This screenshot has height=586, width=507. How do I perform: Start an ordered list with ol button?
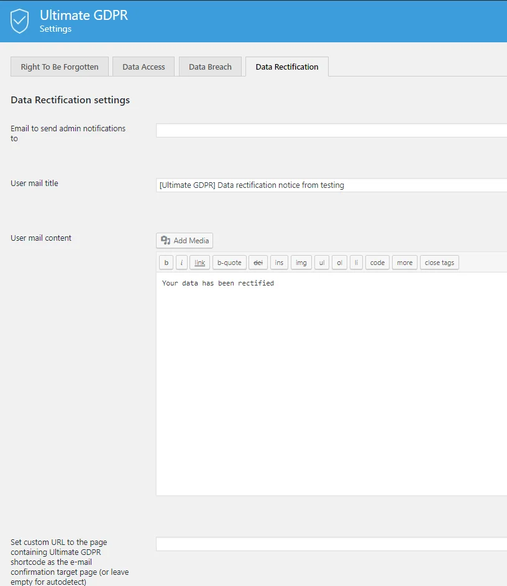pyautogui.click(x=339, y=263)
